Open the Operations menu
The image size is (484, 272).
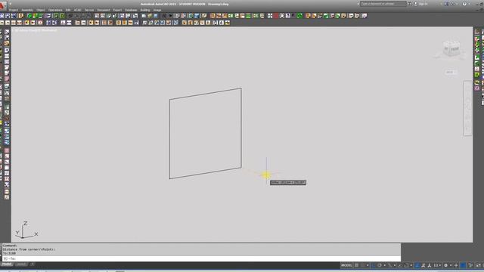click(x=55, y=10)
